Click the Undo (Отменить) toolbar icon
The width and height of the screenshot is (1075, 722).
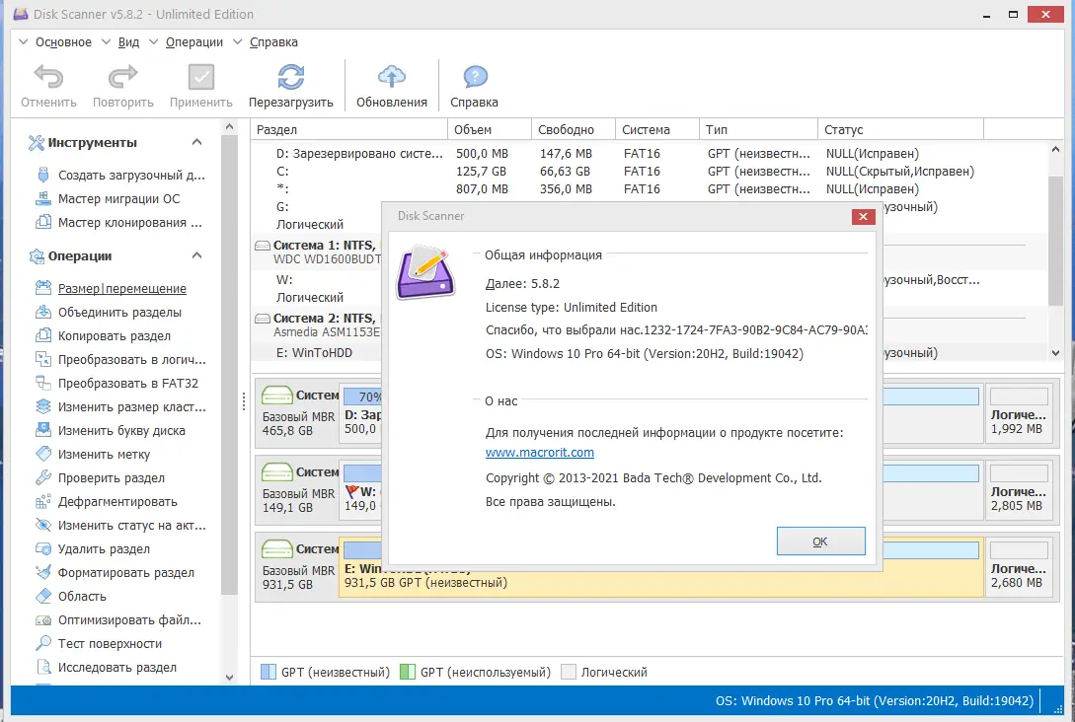(x=48, y=77)
